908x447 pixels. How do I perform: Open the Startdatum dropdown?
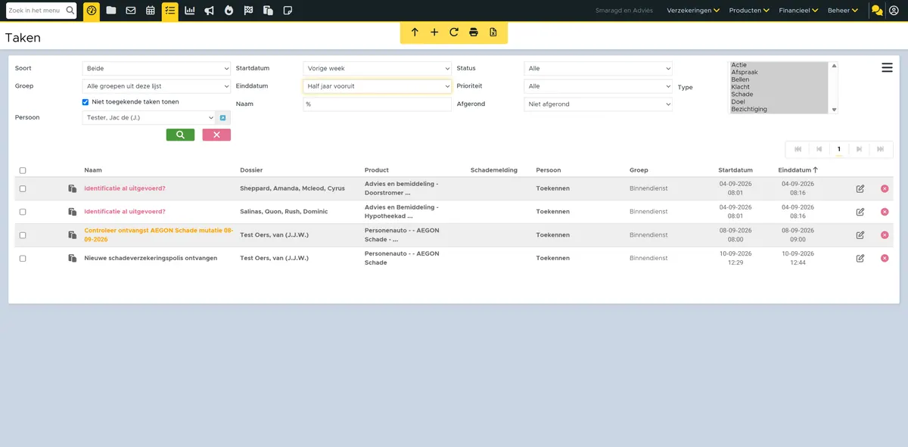click(377, 69)
